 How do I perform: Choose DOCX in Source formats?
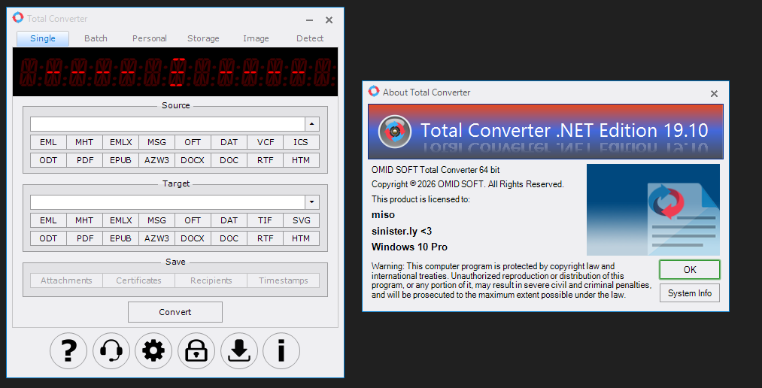click(193, 160)
